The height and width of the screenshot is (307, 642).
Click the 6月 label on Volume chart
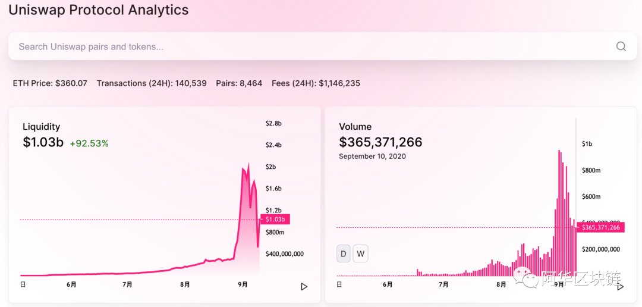pos(388,284)
